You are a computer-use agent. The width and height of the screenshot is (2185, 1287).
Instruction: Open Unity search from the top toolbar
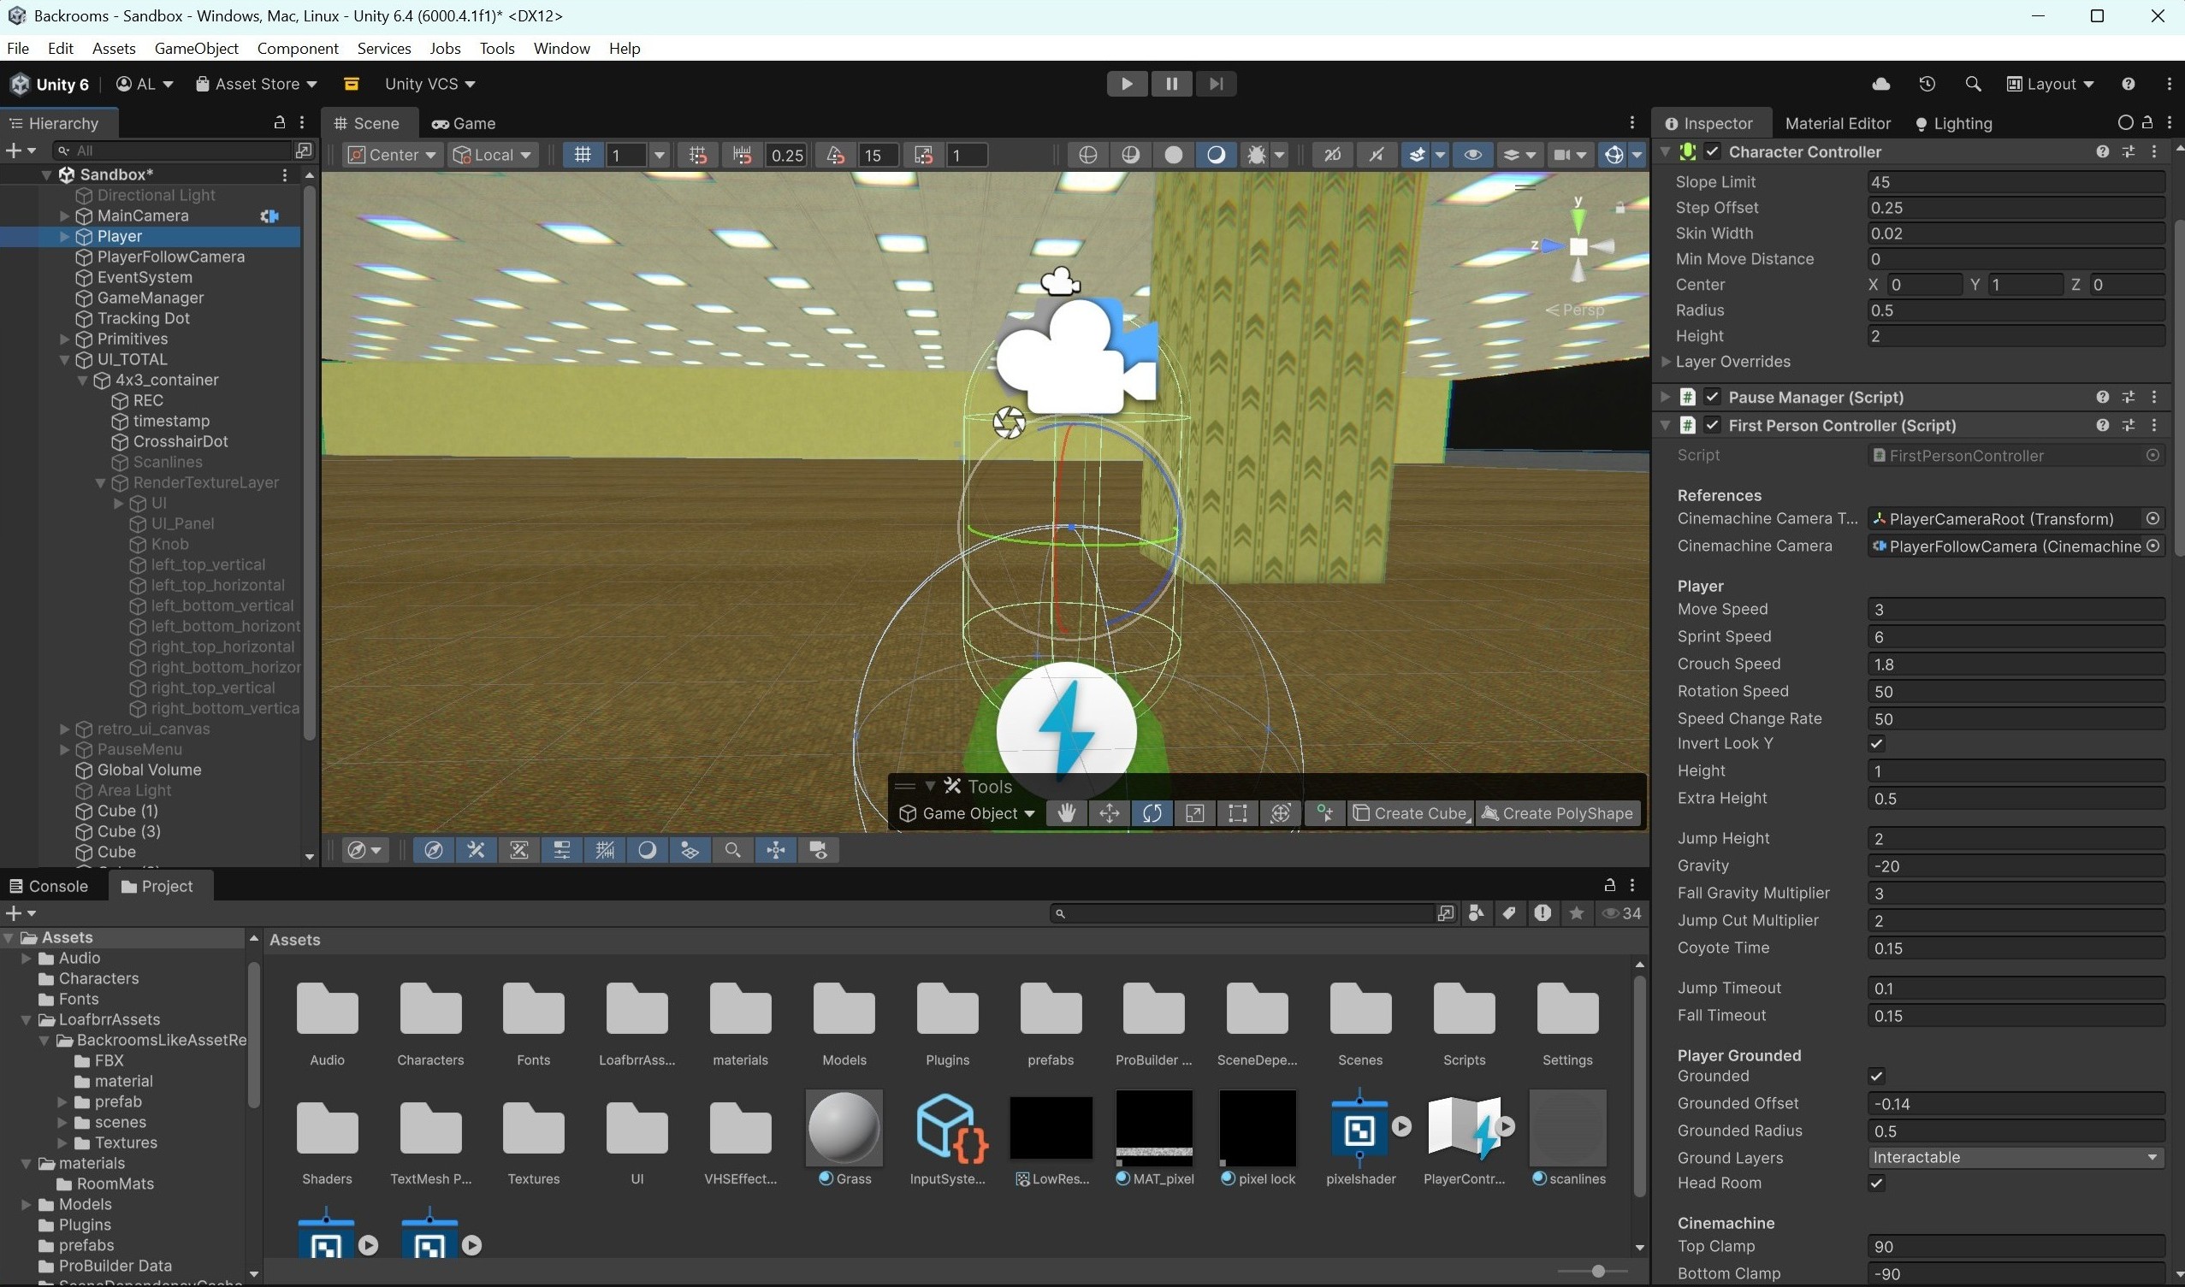(x=1973, y=83)
